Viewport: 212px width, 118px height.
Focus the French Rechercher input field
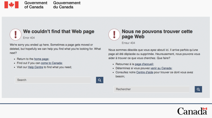[x=152, y=89]
